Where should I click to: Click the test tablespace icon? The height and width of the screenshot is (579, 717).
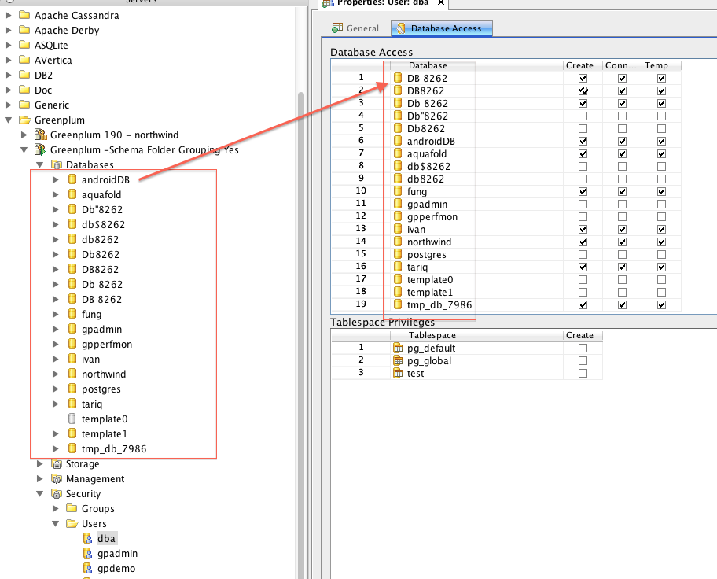[398, 373]
